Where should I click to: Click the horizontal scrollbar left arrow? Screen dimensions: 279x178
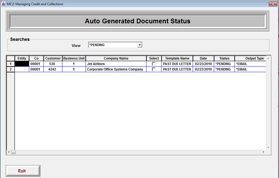click(x=9, y=152)
